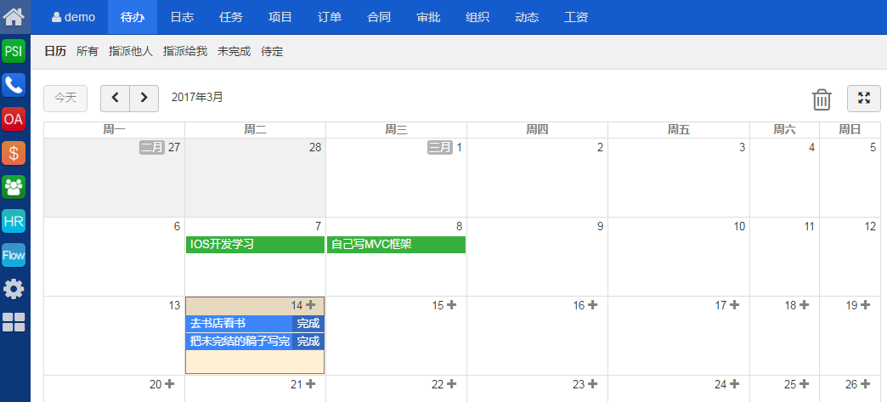
Task: Switch to the 项目 menu
Action: [x=280, y=17]
